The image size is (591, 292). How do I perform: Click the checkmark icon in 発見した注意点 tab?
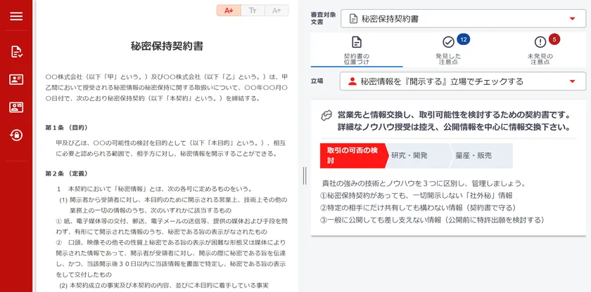pos(448,42)
